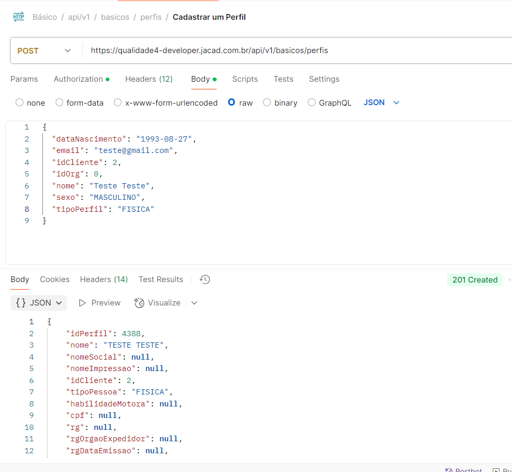Click the perfis breadcrumb folder

click(x=151, y=17)
